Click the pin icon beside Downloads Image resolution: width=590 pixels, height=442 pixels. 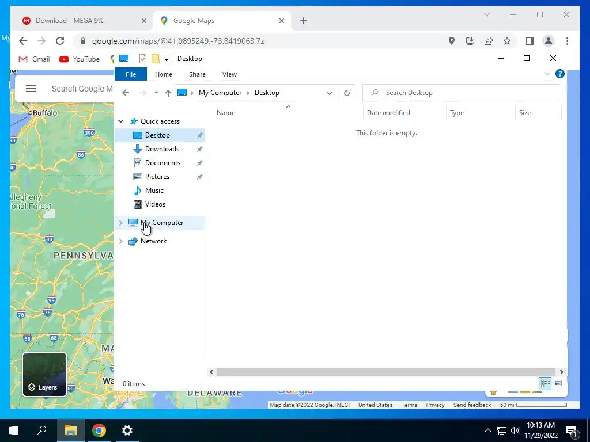(199, 149)
